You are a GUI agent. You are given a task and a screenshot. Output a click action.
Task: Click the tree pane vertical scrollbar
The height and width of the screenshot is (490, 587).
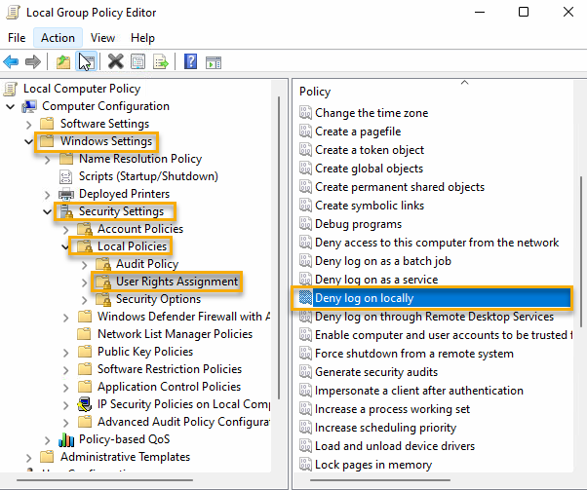(x=279, y=247)
